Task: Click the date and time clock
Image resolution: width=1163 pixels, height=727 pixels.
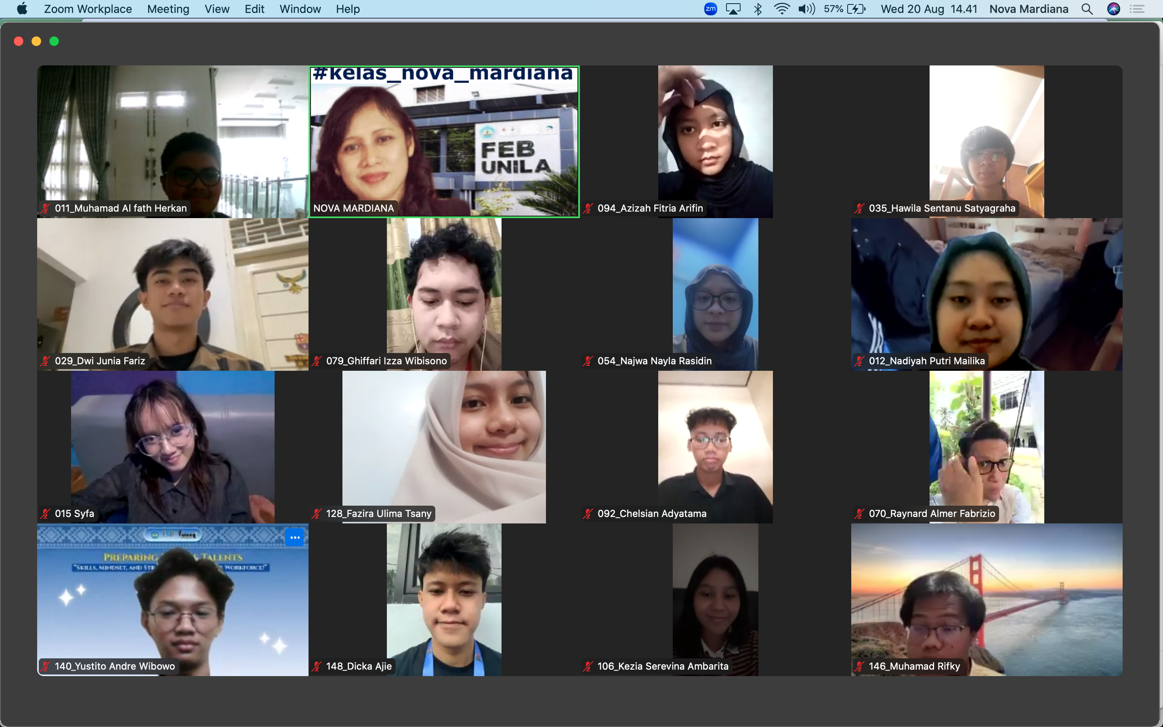Action: 928,9
